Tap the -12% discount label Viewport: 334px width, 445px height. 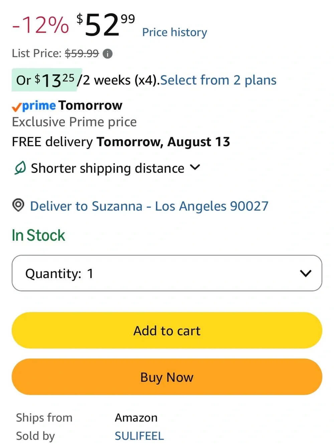click(40, 25)
